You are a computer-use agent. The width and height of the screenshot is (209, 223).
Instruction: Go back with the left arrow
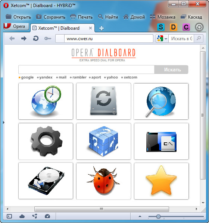12,38
